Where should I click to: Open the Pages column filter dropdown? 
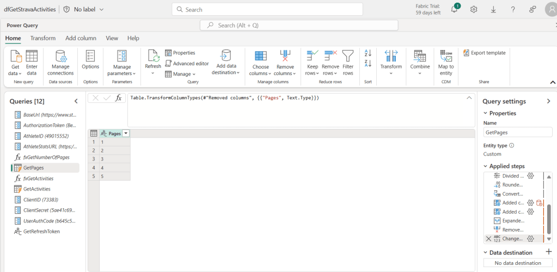click(126, 133)
